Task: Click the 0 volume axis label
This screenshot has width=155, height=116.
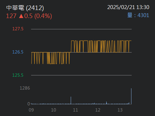Action: pyautogui.click(x=29, y=104)
